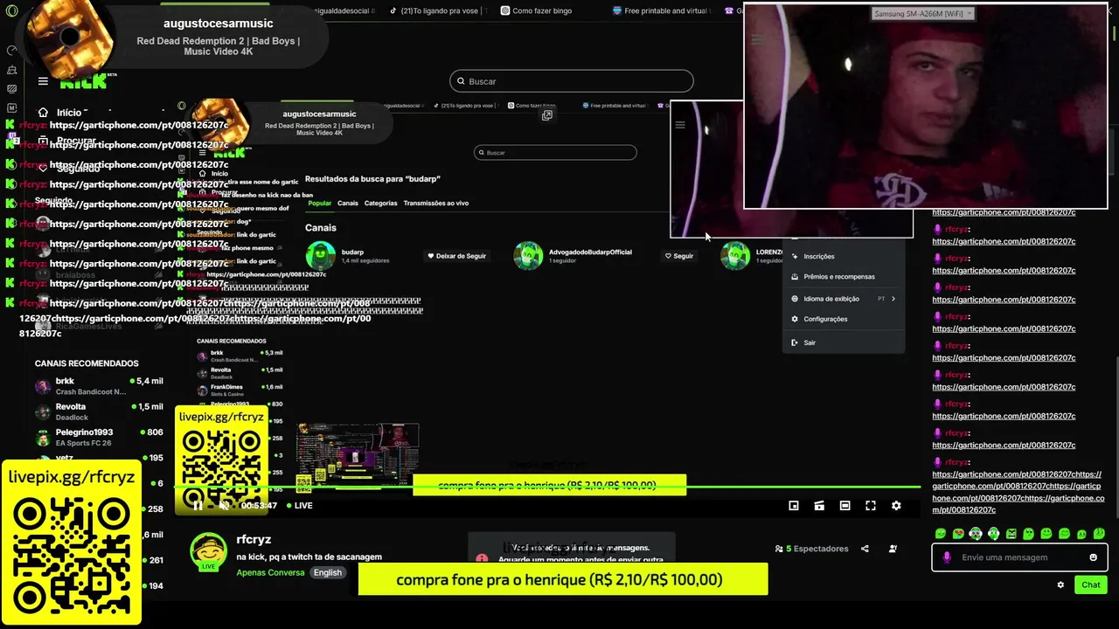Go to Início in Kick sidebar

pos(59,112)
